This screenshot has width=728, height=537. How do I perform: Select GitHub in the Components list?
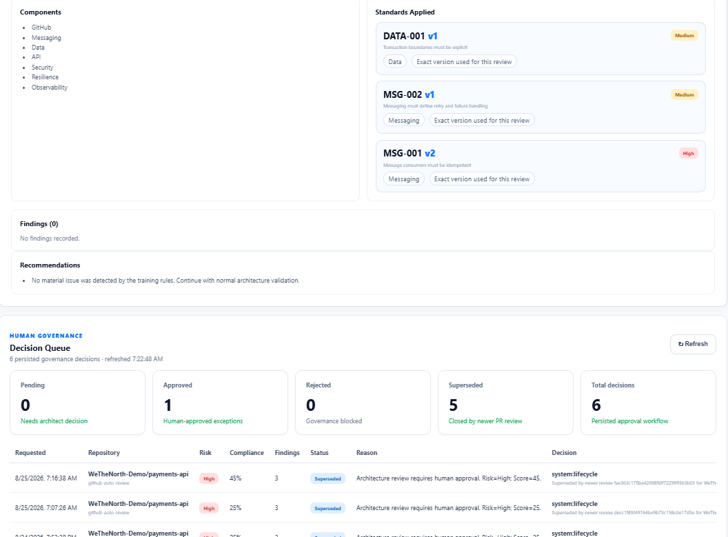click(41, 28)
